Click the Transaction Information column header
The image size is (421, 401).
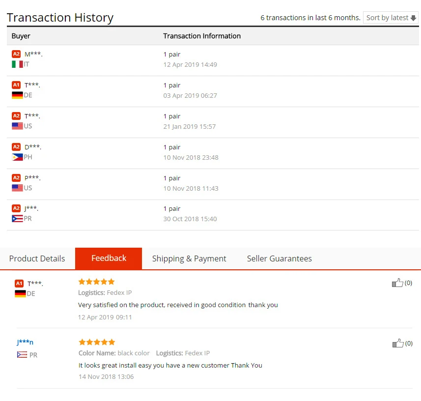click(x=202, y=36)
